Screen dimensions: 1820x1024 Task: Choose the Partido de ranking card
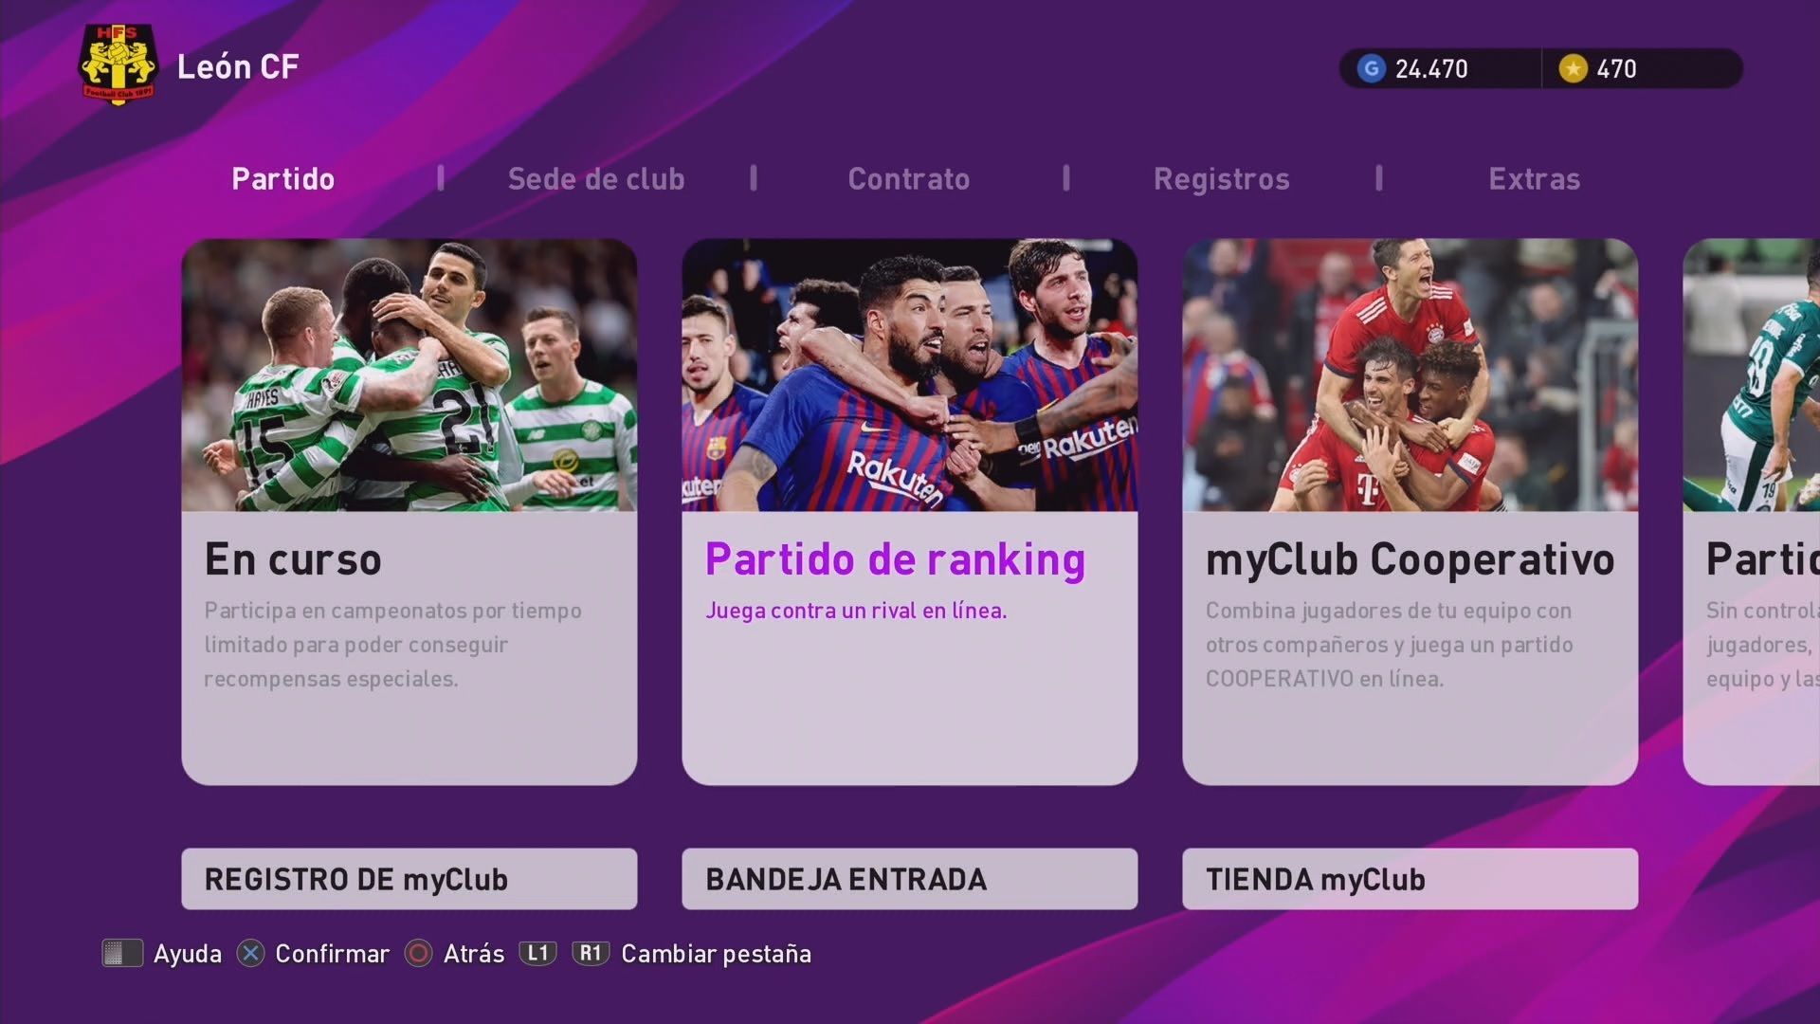910,512
